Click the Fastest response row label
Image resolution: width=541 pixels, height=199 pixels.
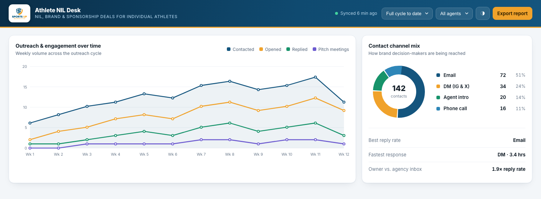point(387,155)
